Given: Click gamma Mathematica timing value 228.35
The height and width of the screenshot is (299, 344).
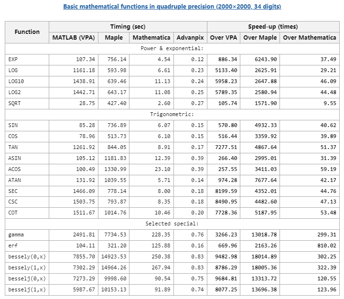Looking at the screenshot, I should [161, 235].
